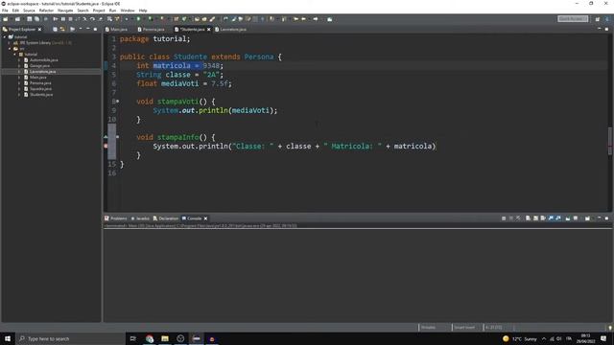The width and height of the screenshot is (614, 345).
Task: Select Garage.java in Project Explorer
Action: click(39, 66)
